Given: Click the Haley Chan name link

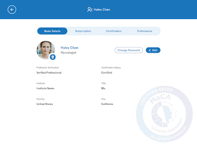Looking at the screenshot, I should coord(70,47).
